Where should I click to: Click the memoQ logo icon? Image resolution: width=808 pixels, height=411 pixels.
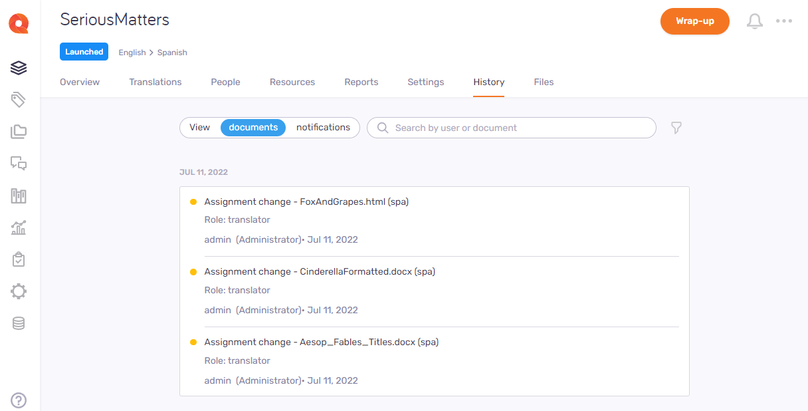[x=19, y=23]
